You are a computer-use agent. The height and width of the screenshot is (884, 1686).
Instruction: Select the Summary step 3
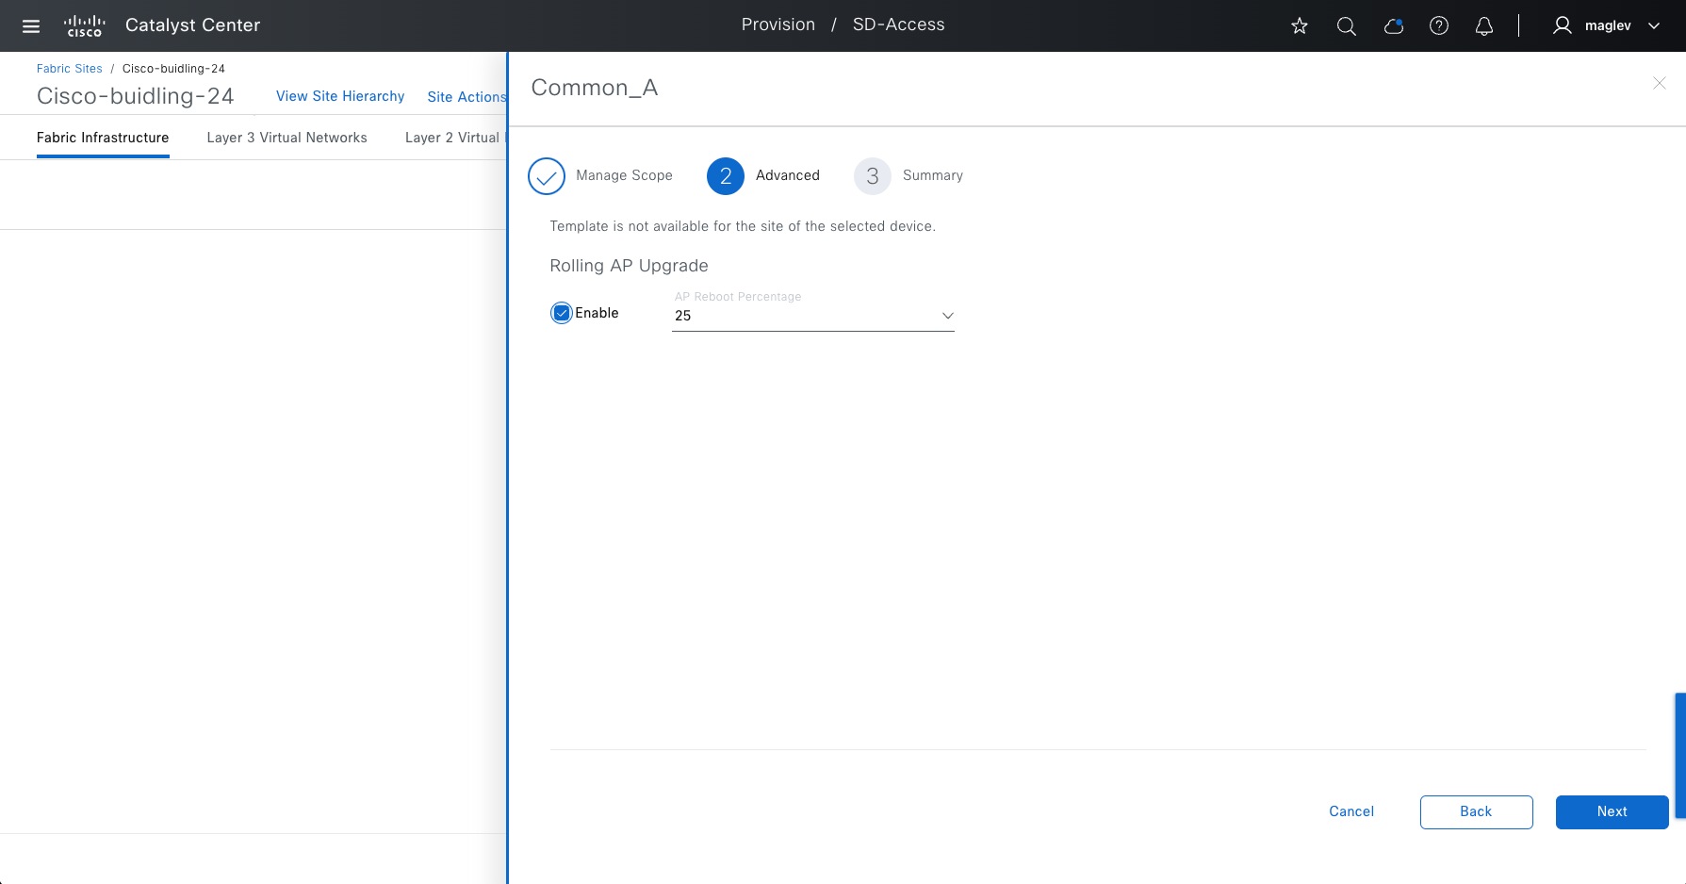pos(873,176)
